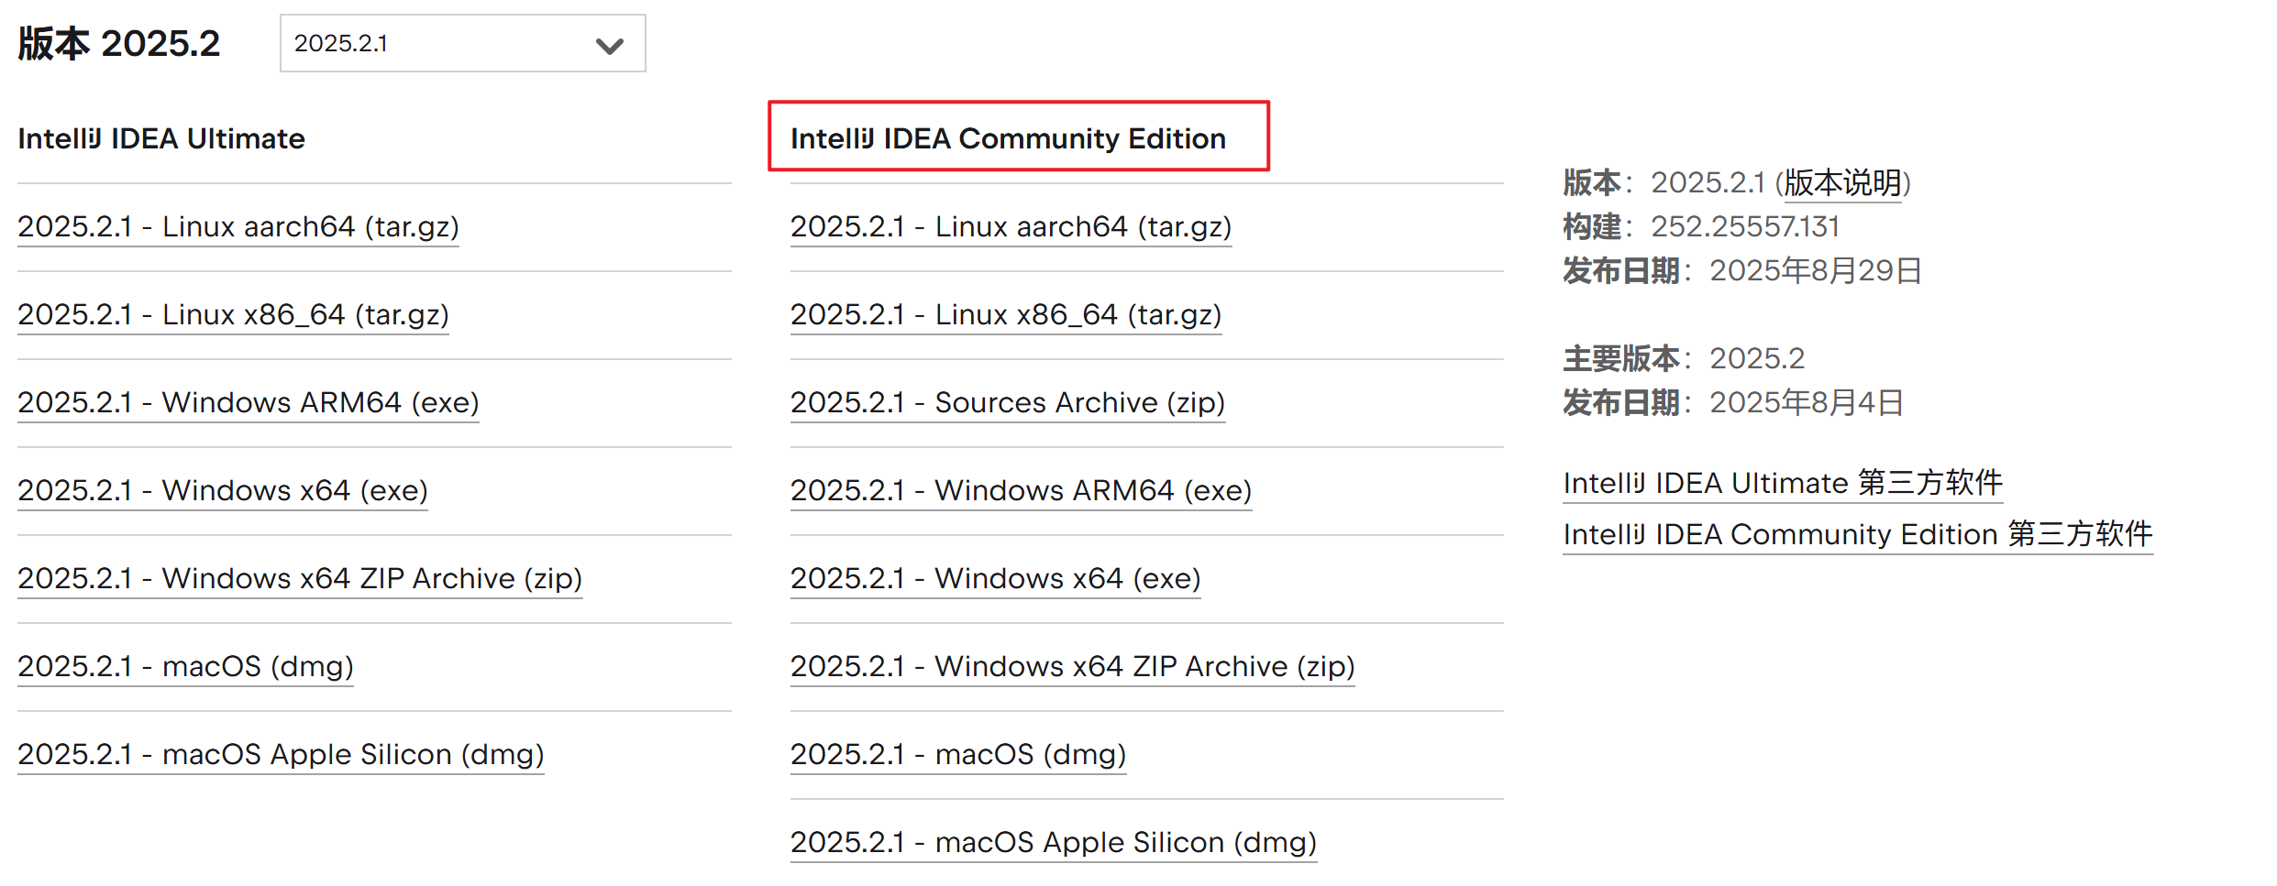Download Community Linux aarch64 tar.gz
2277x886 pixels.
point(1011,226)
